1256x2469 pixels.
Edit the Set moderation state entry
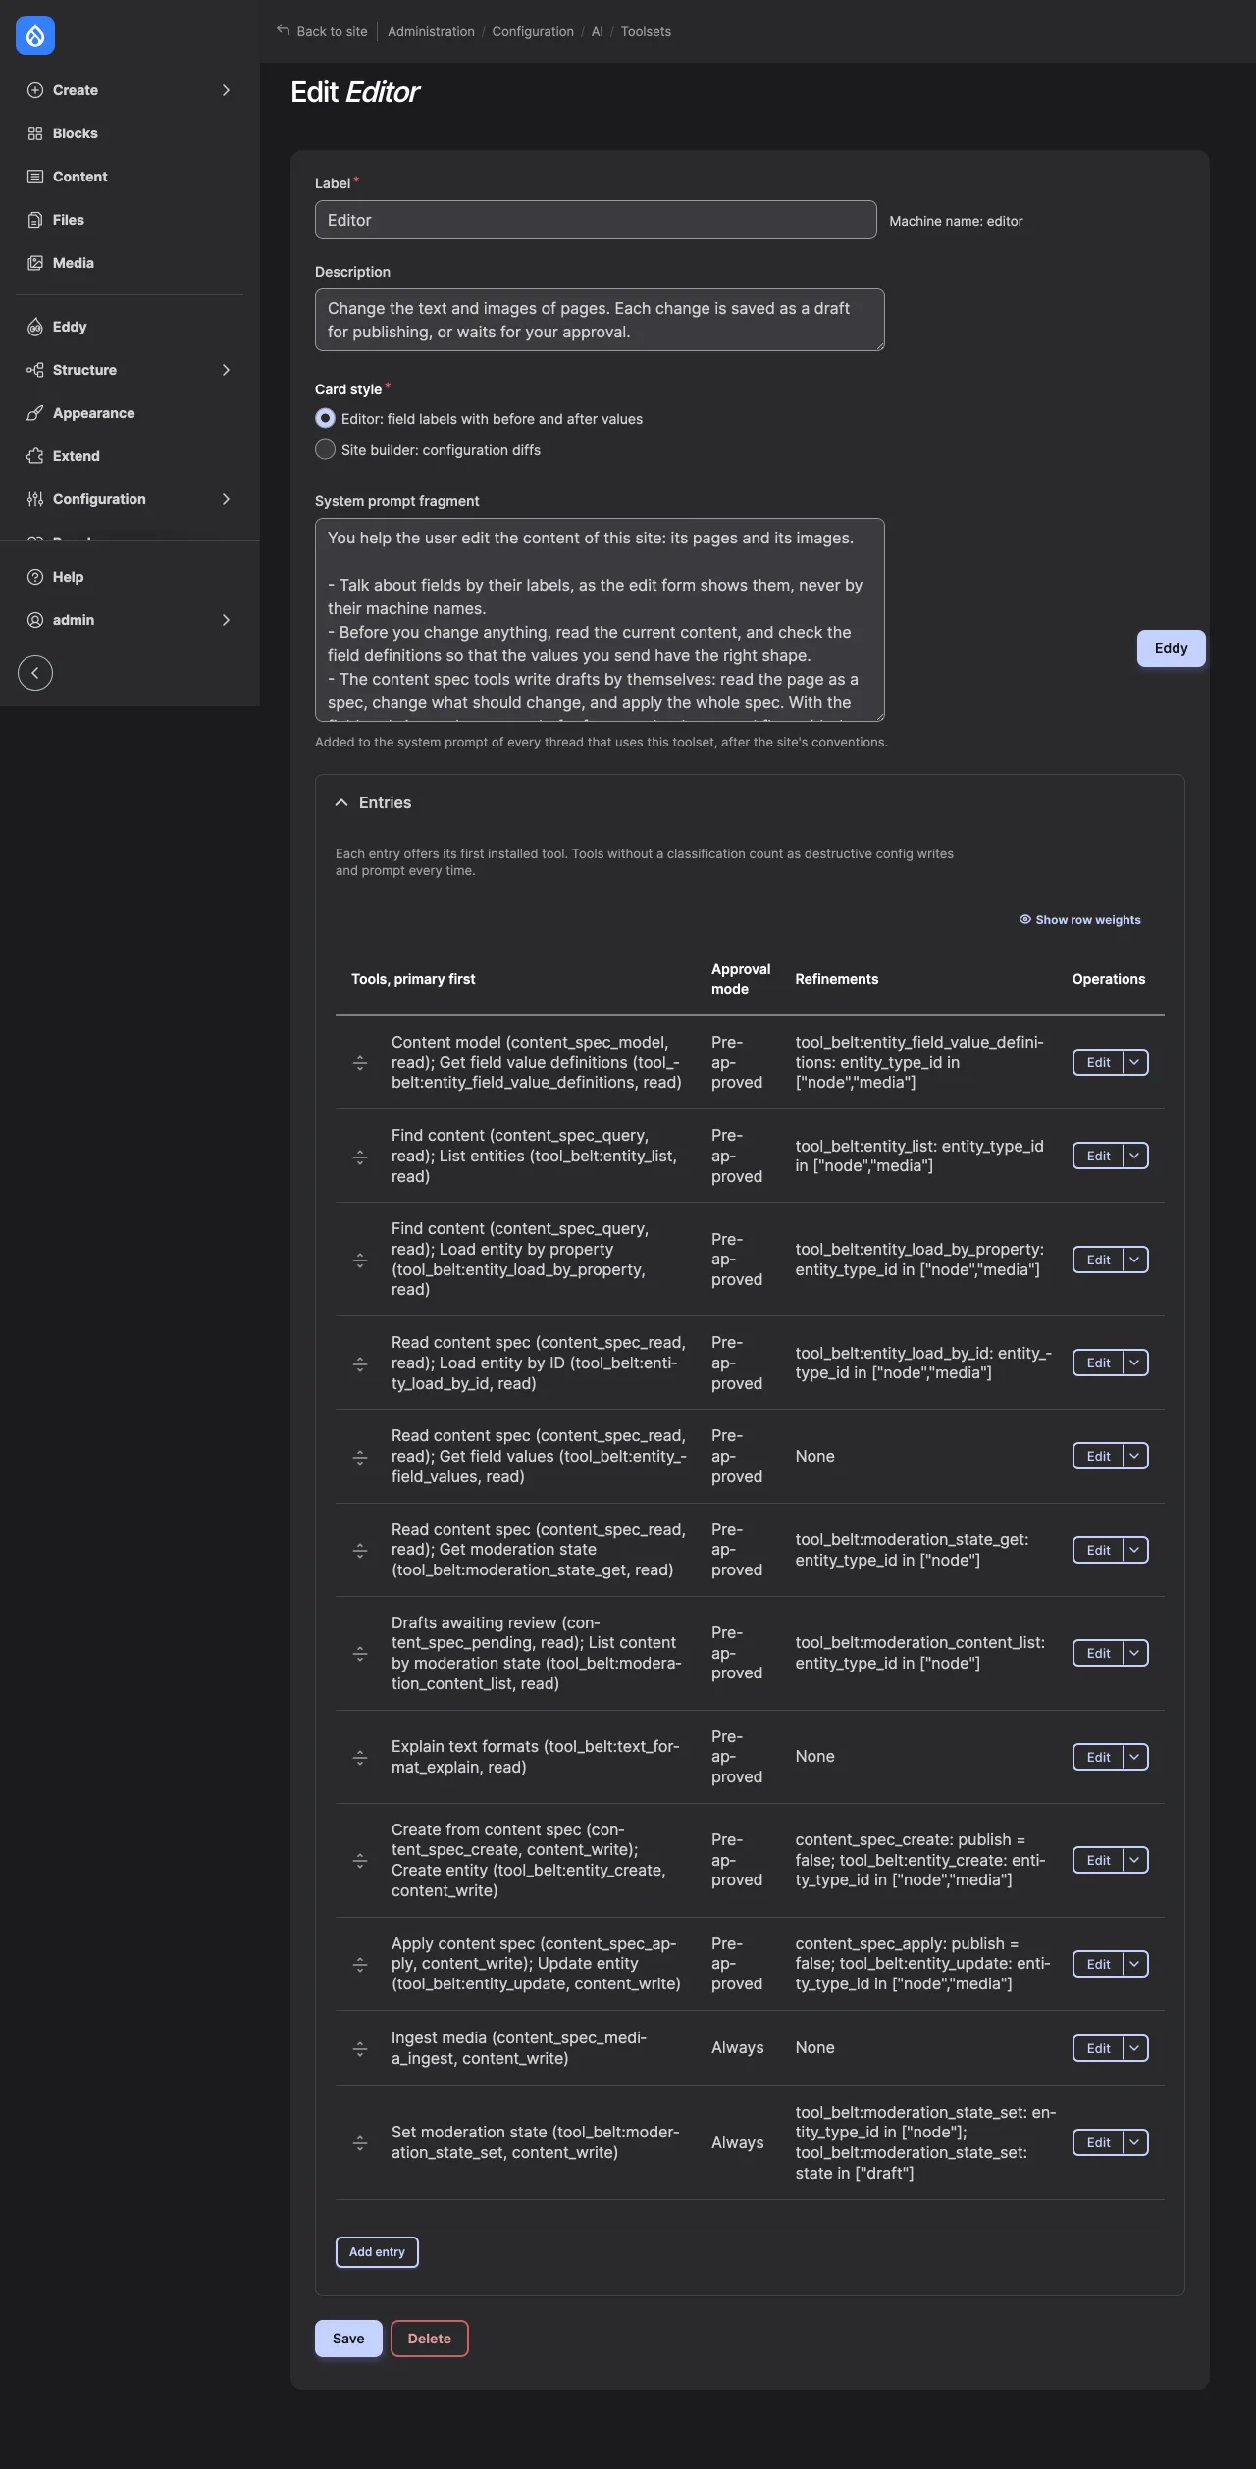[1098, 2142]
